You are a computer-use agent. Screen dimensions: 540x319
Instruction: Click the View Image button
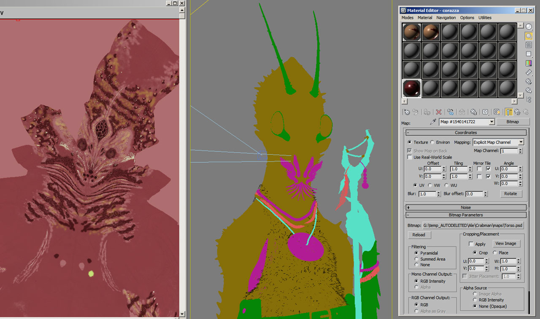pos(505,244)
